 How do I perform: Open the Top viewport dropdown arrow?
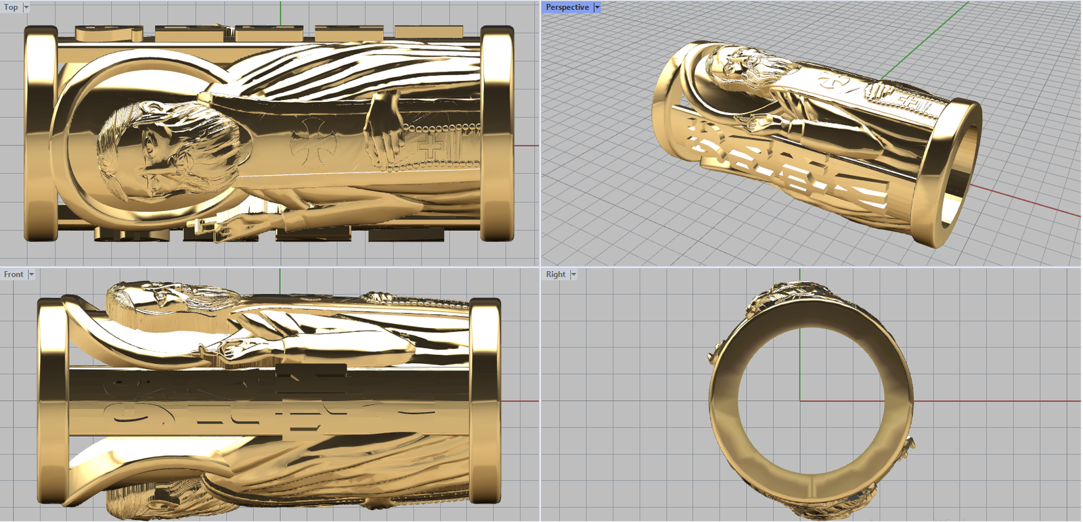26,7
